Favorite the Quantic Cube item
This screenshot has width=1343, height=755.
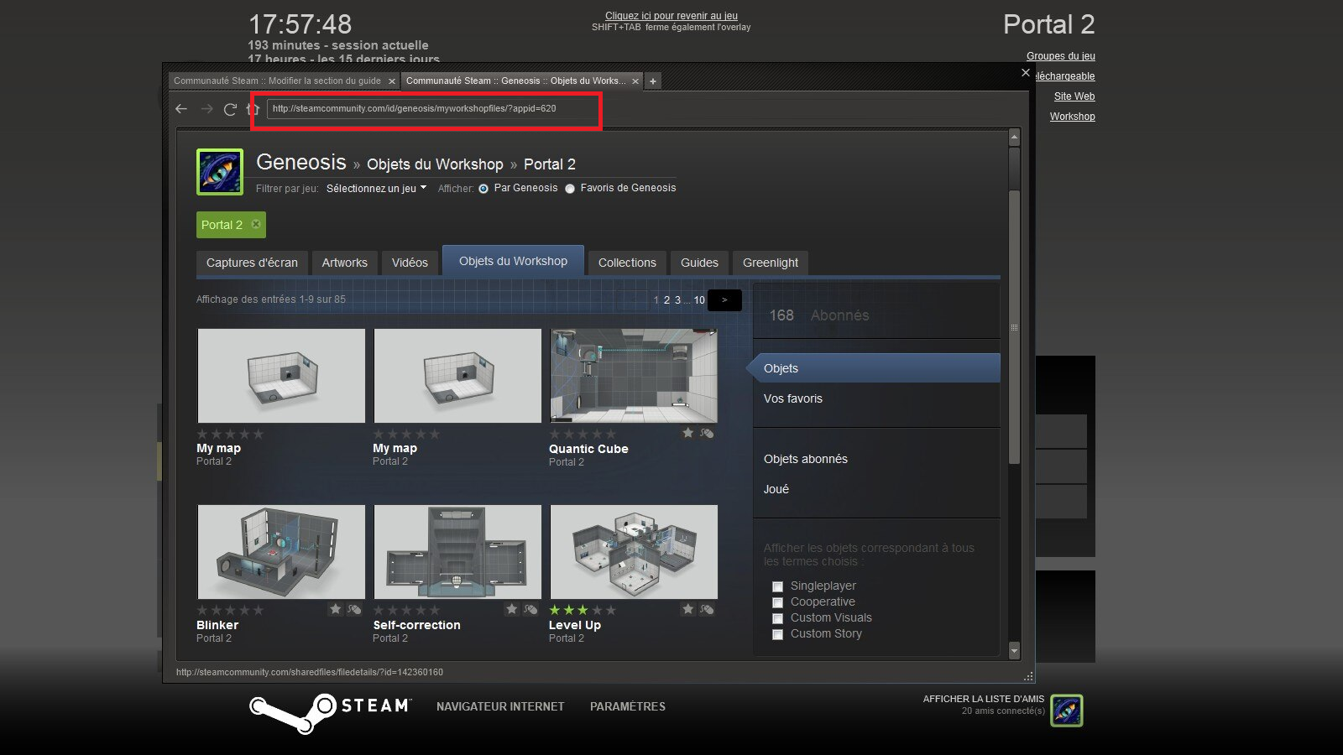[688, 433]
